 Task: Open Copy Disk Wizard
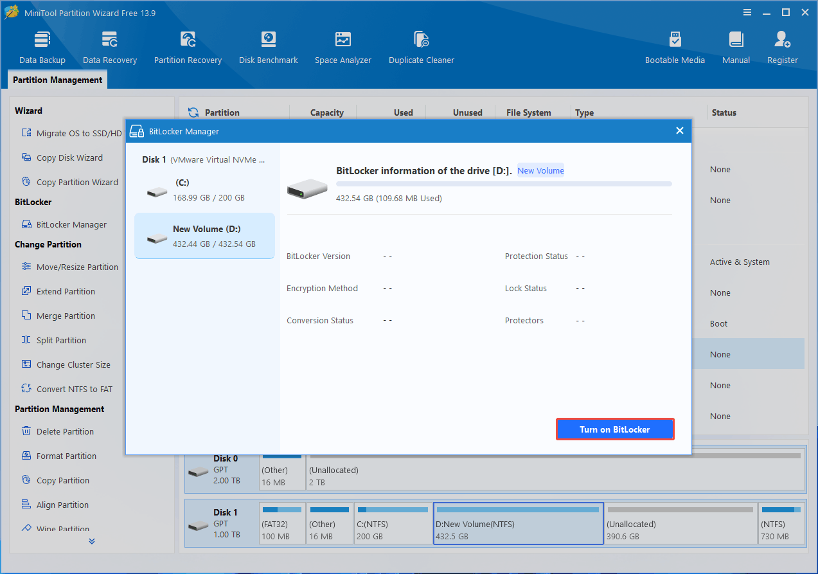pos(62,157)
